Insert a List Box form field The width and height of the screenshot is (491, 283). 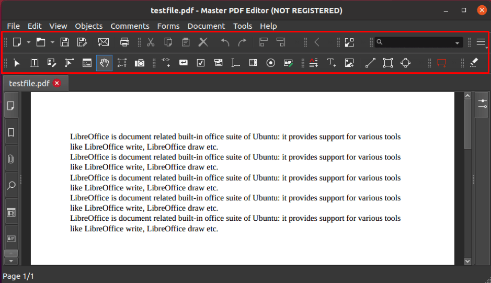tap(253, 63)
